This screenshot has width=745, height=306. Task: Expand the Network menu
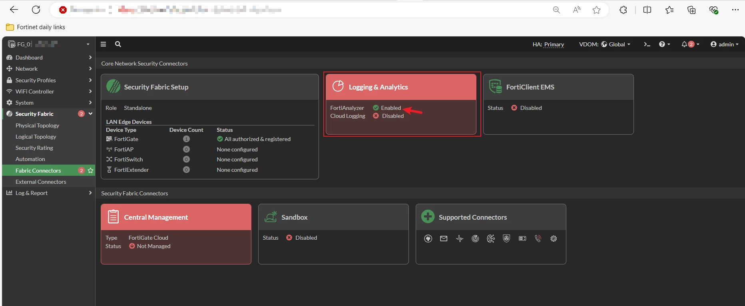49,69
